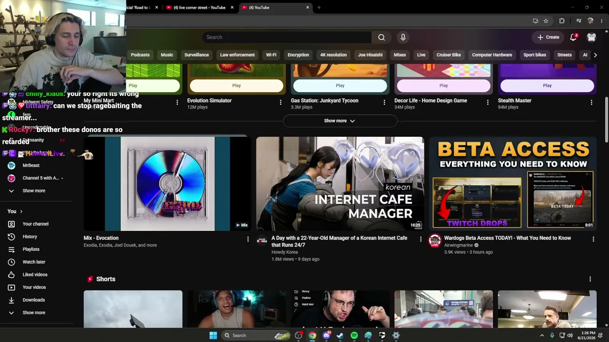
Task: Open Steam from the taskbar
Action: 340,335
